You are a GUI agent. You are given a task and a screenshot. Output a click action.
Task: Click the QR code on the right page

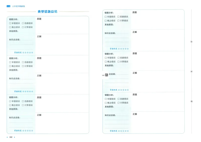coord(107,75)
